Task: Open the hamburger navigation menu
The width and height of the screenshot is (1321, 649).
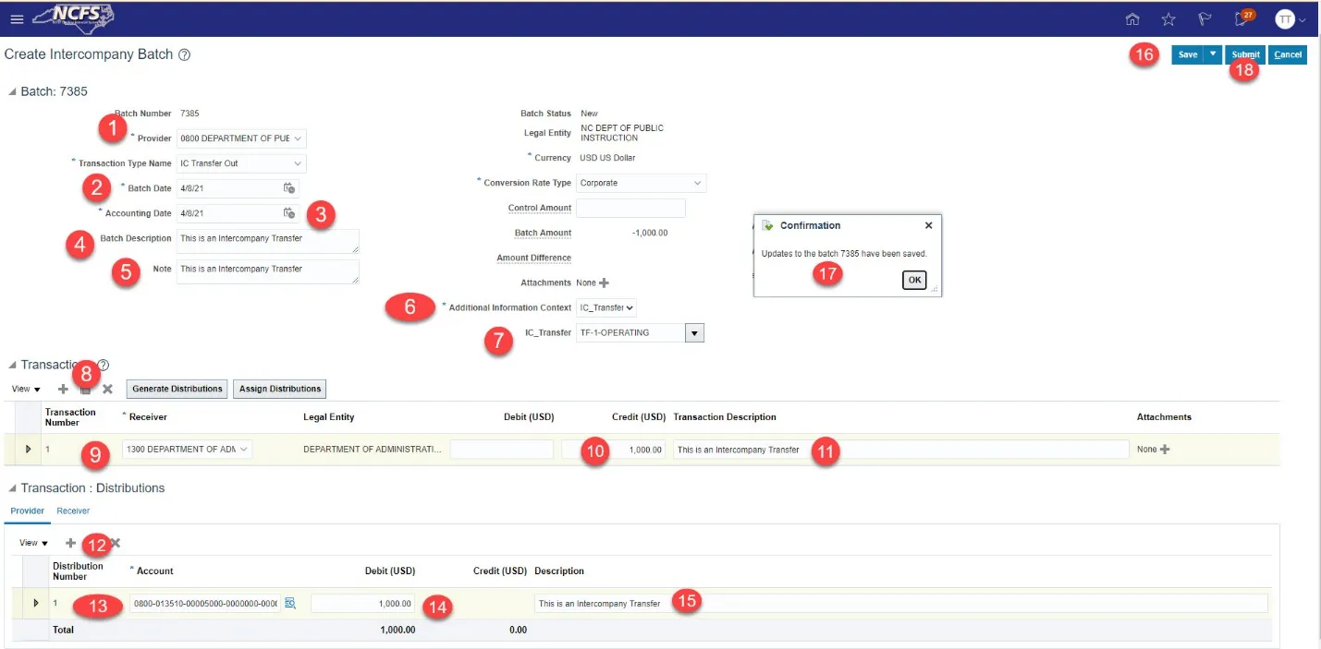Action: [x=16, y=19]
